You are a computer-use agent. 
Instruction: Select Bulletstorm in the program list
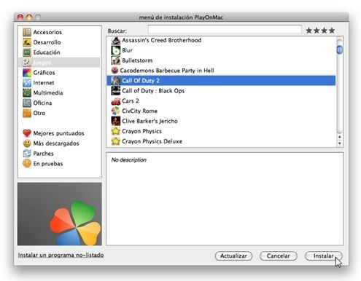pyautogui.click(x=221, y=60)
